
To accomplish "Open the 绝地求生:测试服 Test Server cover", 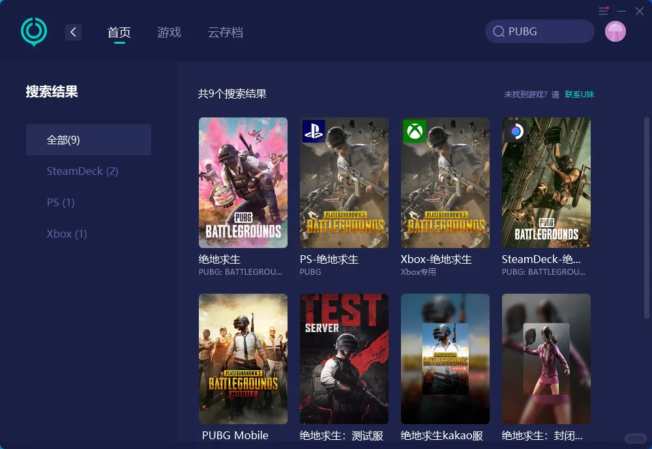I will point(344,359).
